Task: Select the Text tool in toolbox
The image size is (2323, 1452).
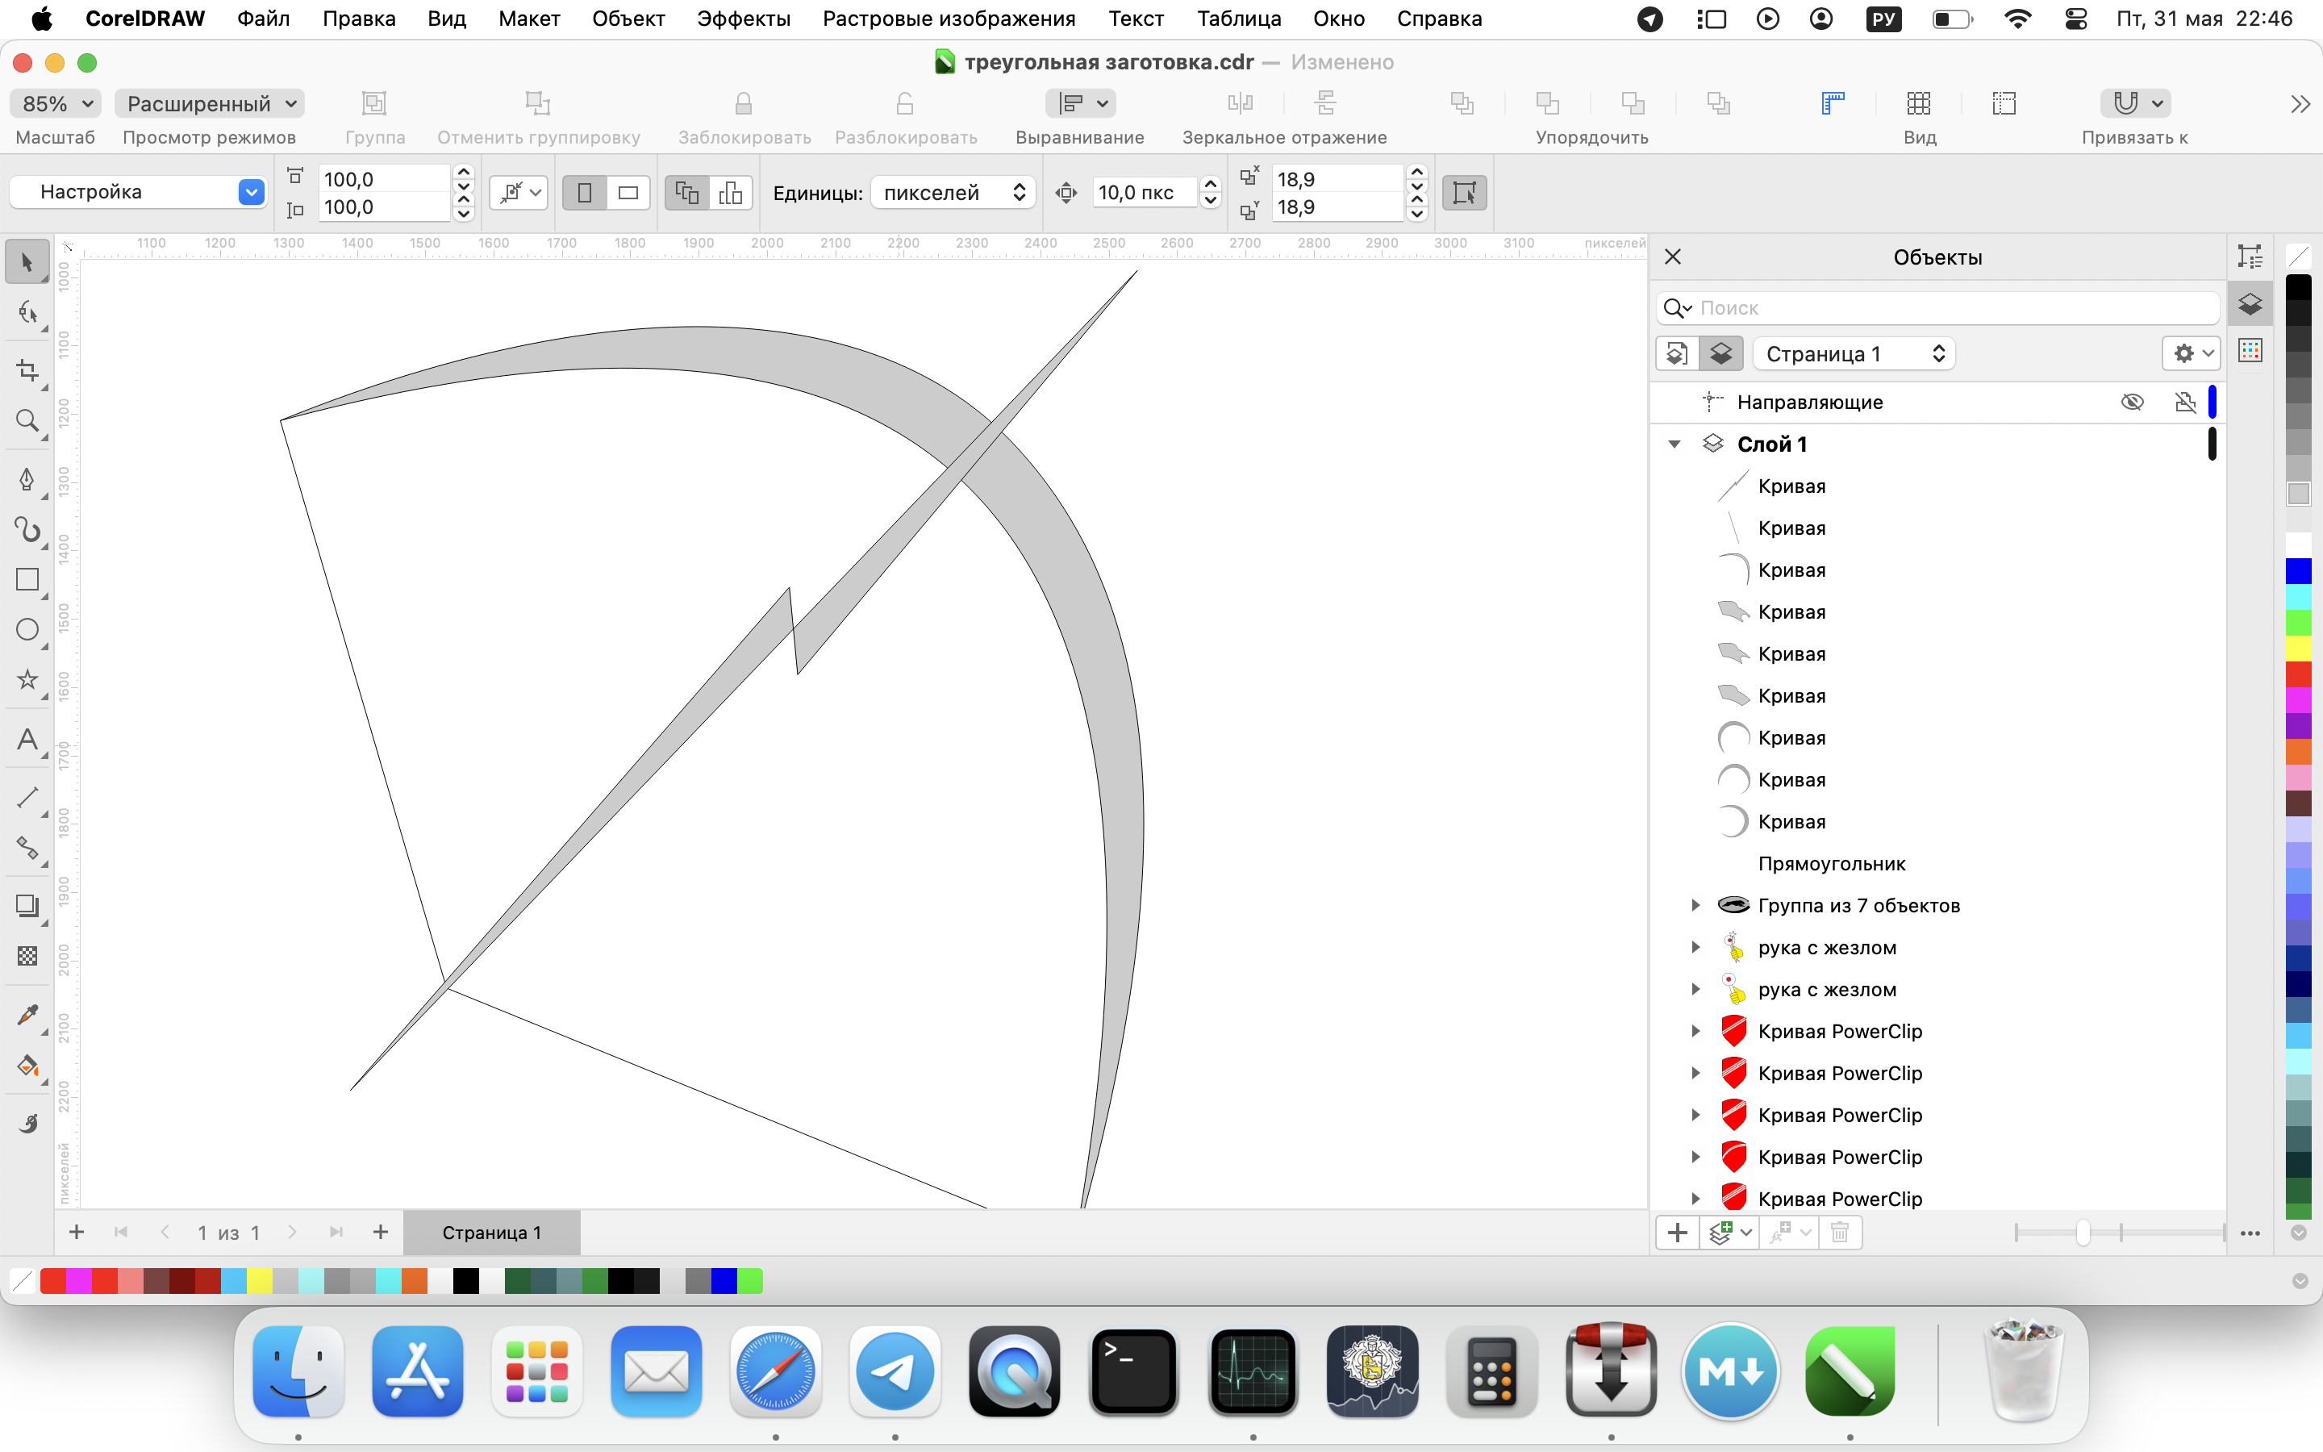Action: coord(27,740)
